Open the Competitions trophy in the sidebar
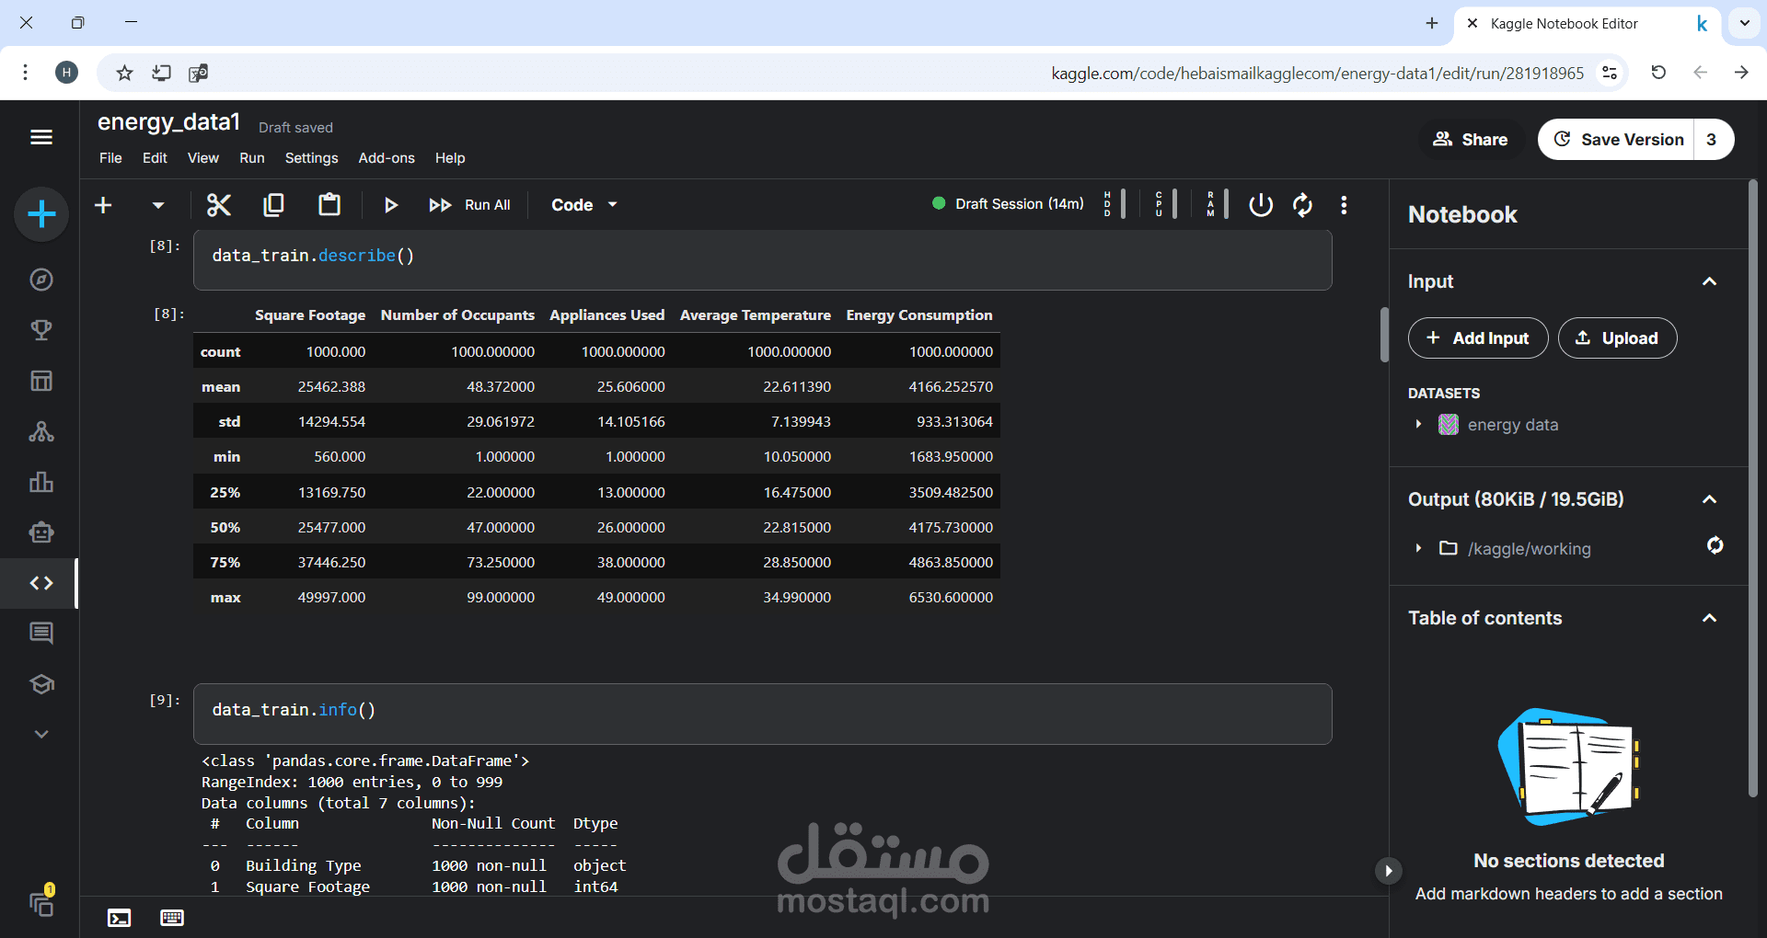The height and width of the screenshot is (938, 1767). coord(41,330)
